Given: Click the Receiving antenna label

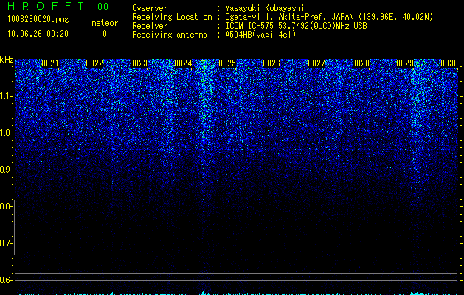Looking at the screenshot, I should [x=170, y=35].
